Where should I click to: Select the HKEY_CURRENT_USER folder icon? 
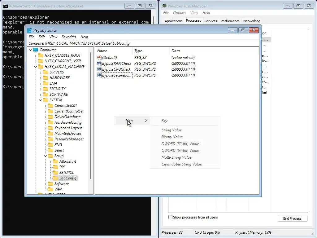[x=41, y=61]
